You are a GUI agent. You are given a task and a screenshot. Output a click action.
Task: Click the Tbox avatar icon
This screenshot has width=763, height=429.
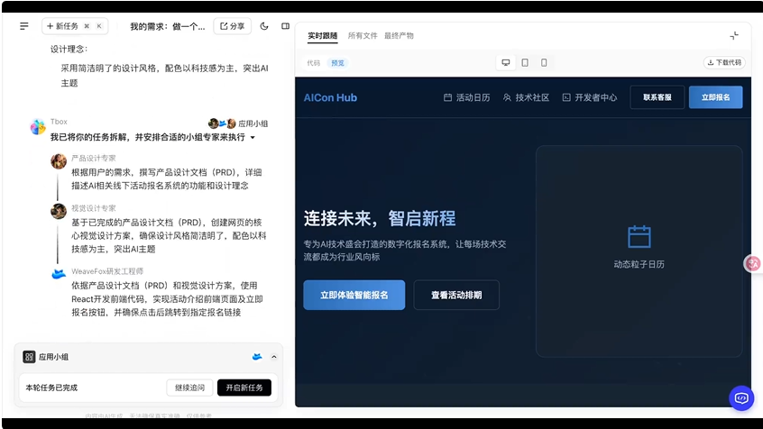point(38,126)
